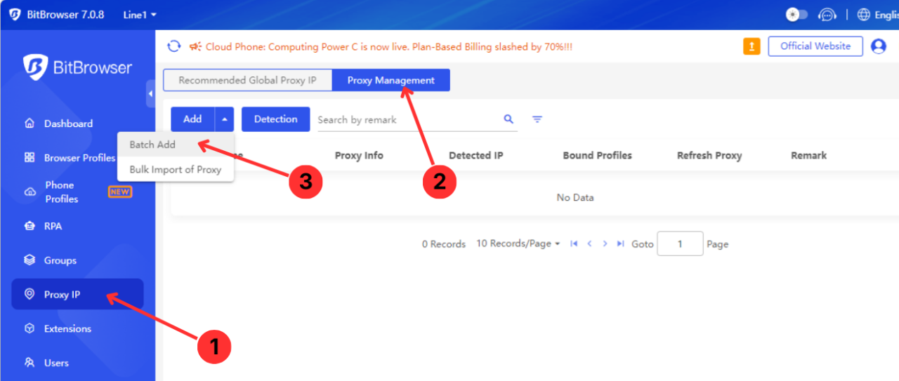Viewport: 899px width, 381px height.
Task: Switch to Proxy Management tab
Action: pyautogui.click(x=391, y=80)
